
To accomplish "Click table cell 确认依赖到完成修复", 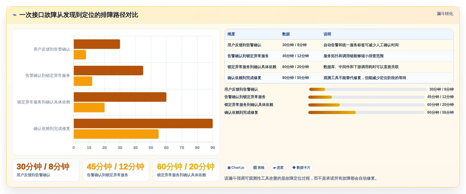I will pyautogui.click(x=244, y=78).
